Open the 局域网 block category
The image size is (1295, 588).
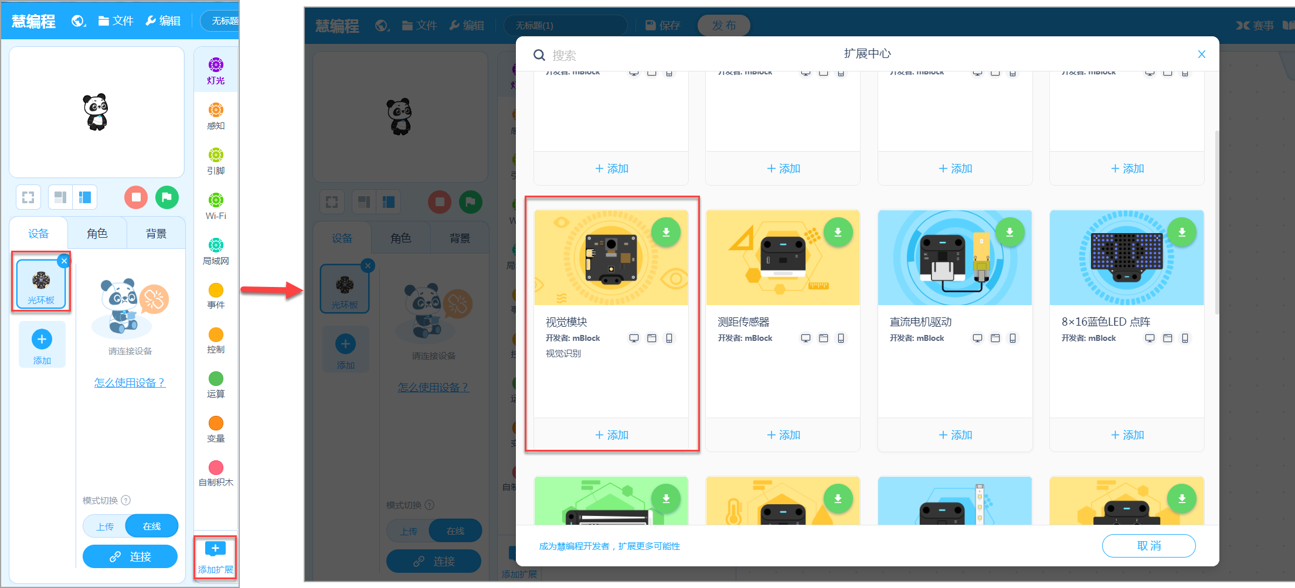coord(216,251)
